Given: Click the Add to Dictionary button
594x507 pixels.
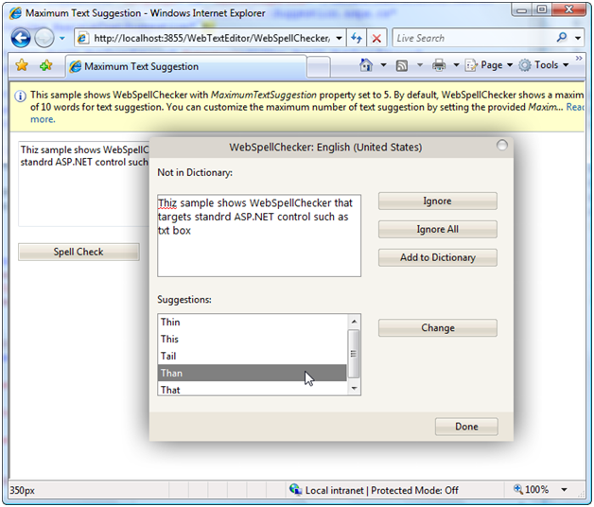Looking at the screenshot, I should point(437,257).
